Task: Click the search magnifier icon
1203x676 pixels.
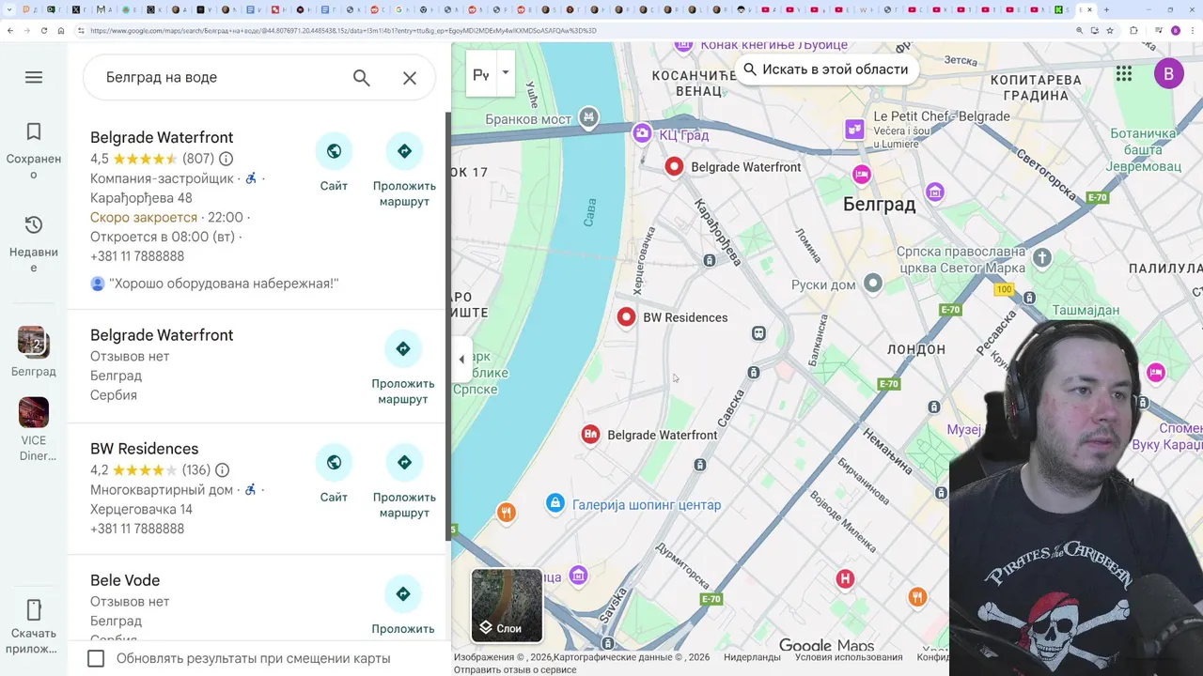Action: click(362, 78)
